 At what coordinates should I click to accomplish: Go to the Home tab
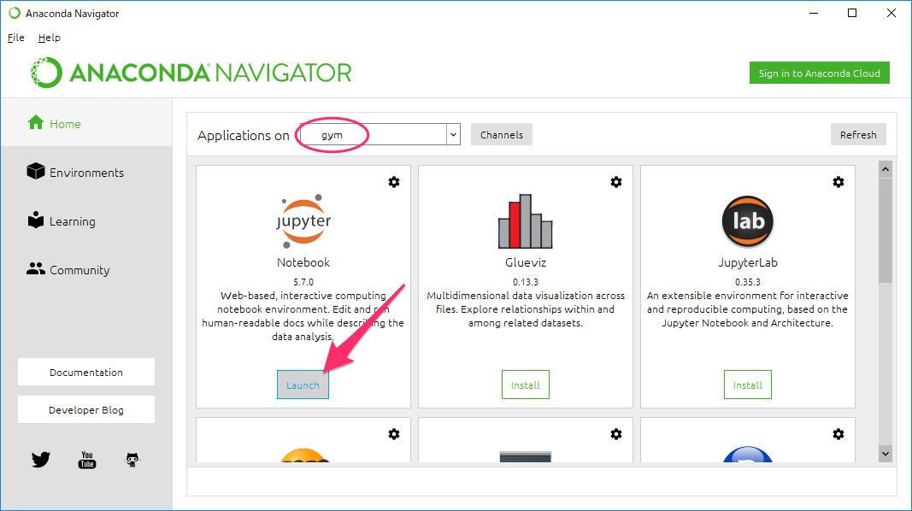(65, 124)
